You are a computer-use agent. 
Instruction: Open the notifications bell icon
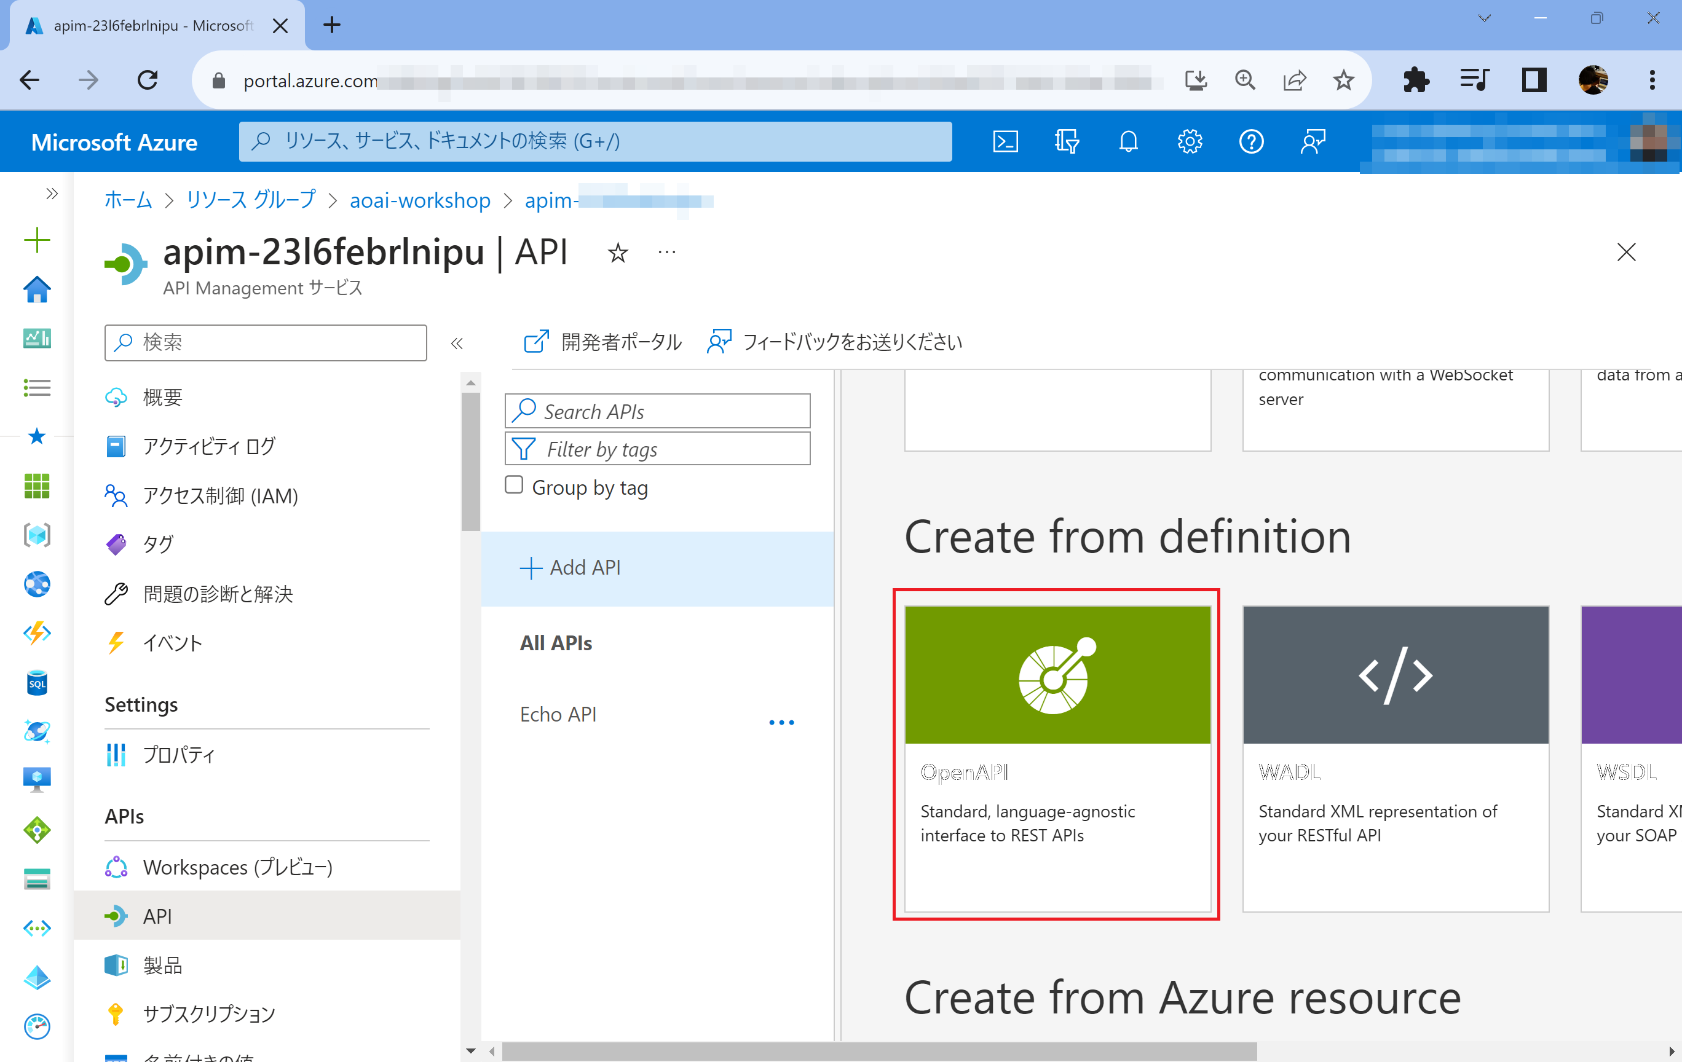1129,141
